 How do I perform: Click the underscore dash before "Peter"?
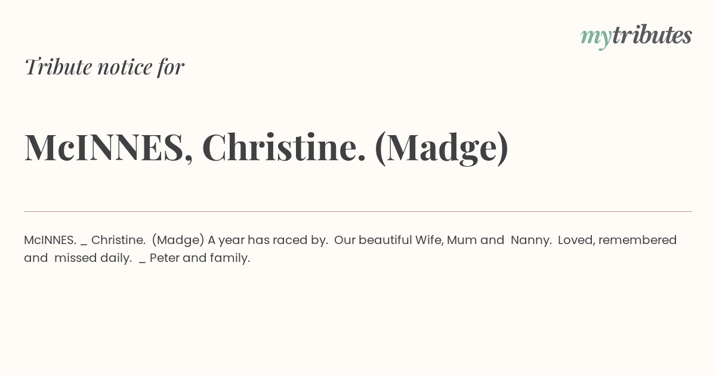(x=142, y=263)
